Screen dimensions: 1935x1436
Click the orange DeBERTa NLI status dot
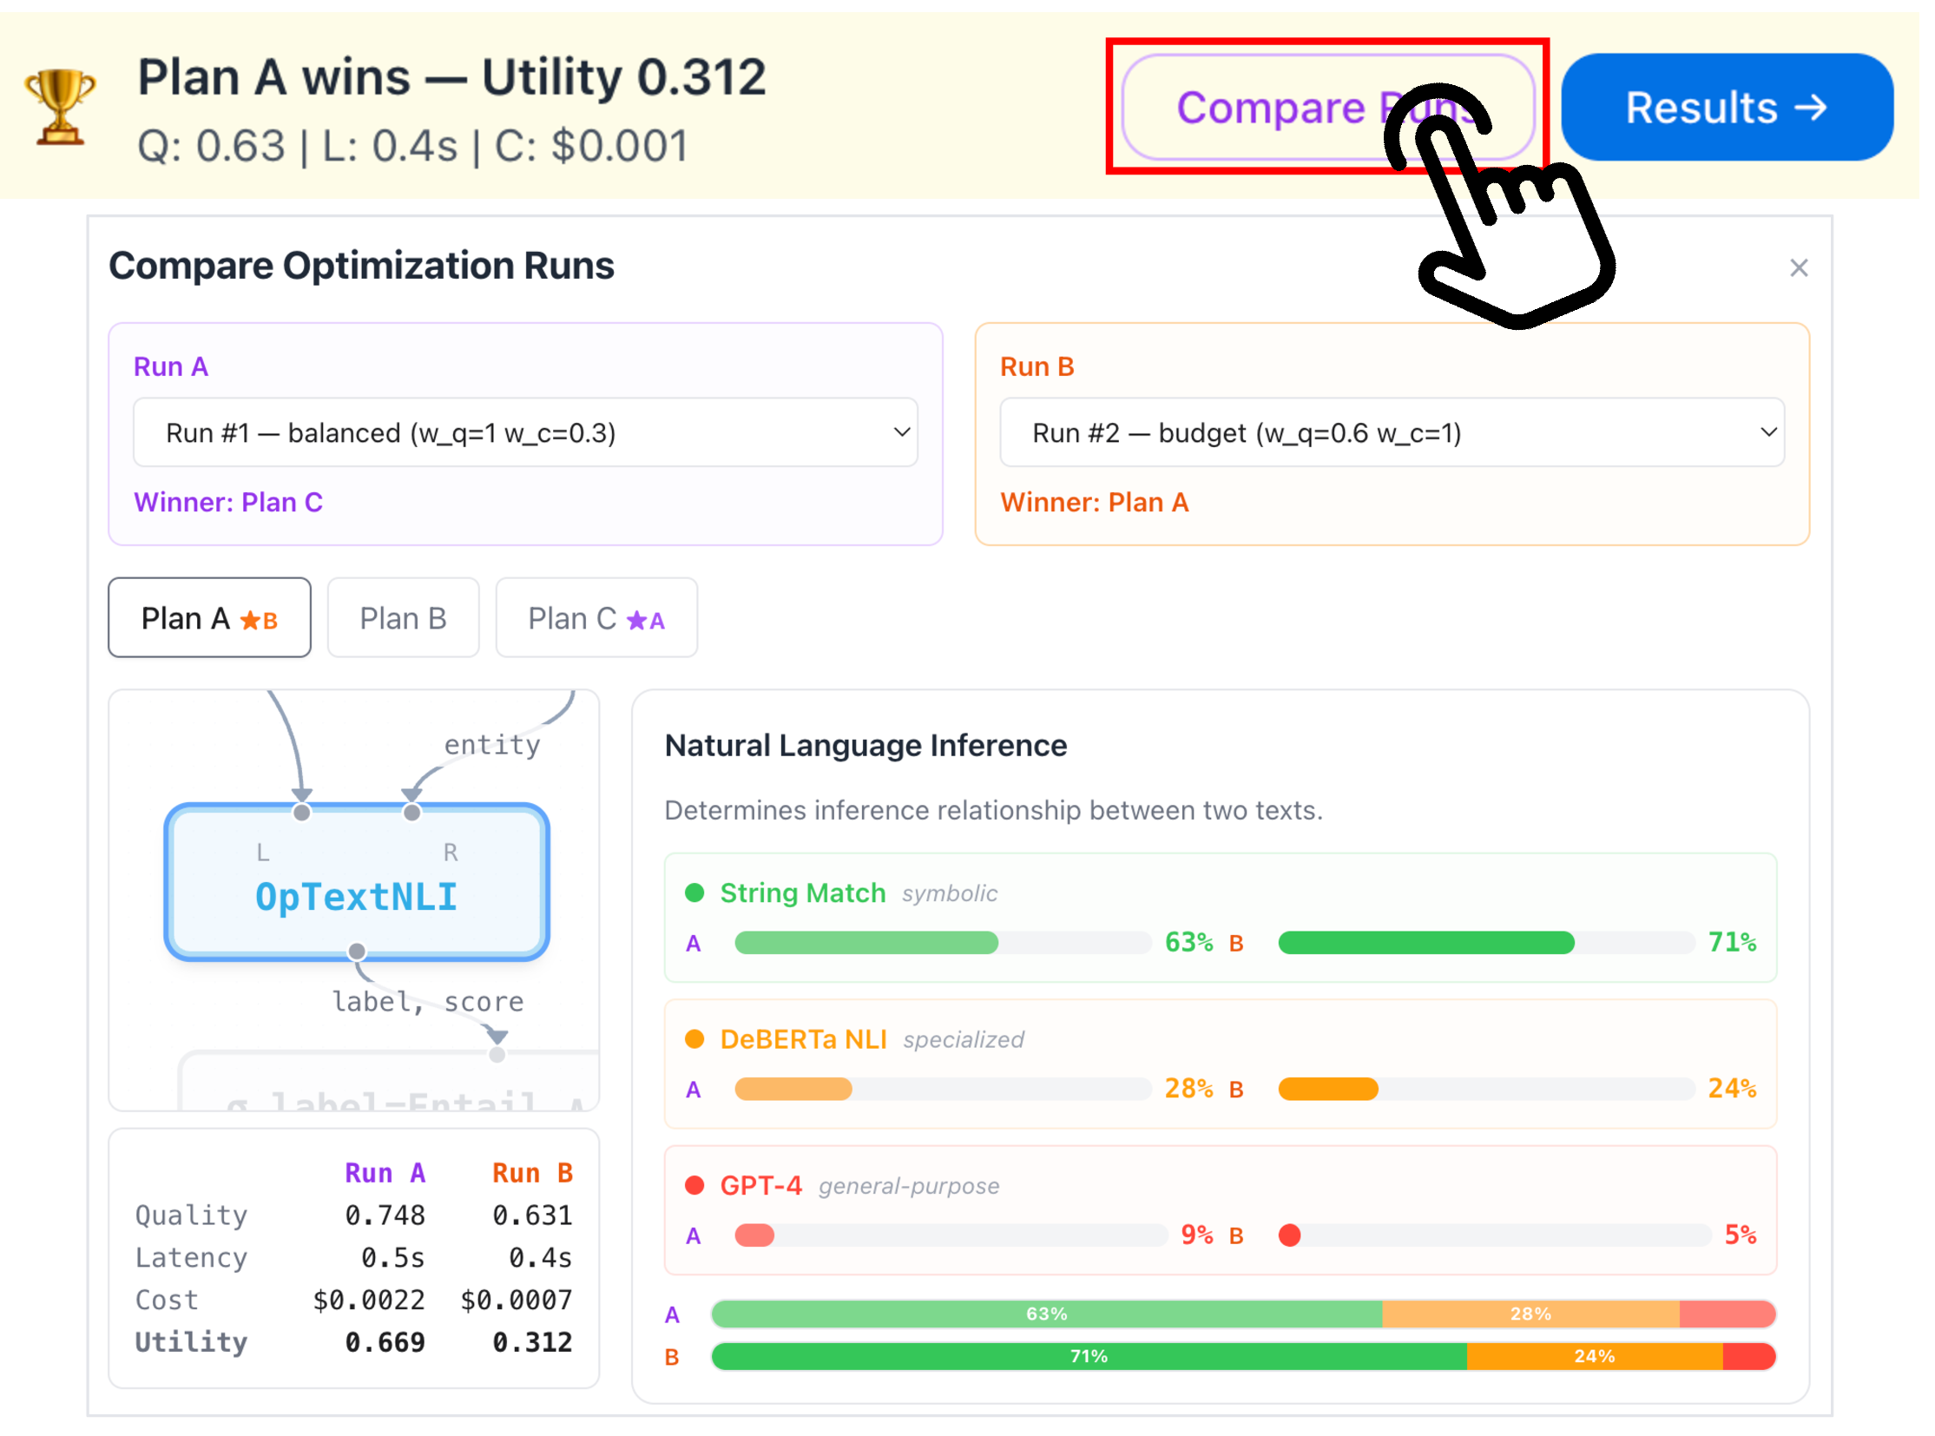[x=694, y=1038]
